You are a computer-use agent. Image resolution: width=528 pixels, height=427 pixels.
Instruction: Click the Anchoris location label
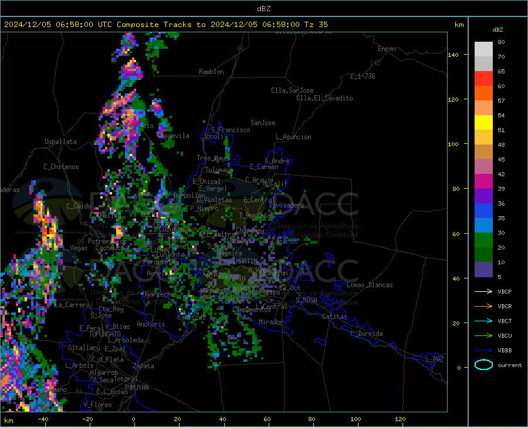[151, 324]
